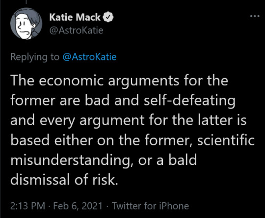Click the phrase 'scientific' in the tweet

pyautogui.click(x=226, y=140)
